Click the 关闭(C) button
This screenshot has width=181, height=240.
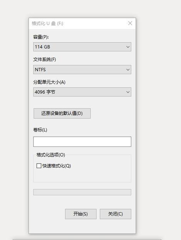coord(116,214)
